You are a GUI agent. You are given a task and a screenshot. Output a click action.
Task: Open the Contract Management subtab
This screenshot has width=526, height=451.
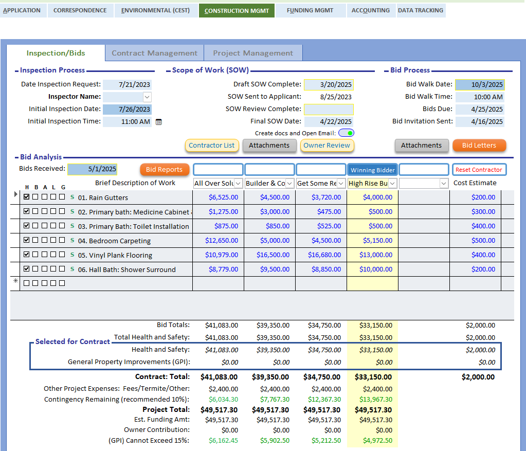155,53
